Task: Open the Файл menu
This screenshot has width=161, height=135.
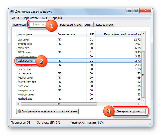Action: tap(15, 18)
